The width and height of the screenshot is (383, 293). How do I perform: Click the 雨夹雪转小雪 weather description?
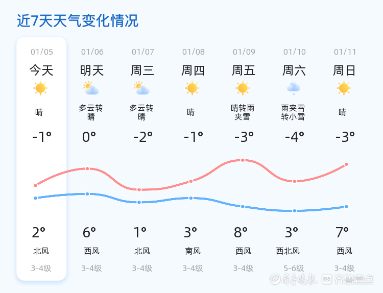293,112
